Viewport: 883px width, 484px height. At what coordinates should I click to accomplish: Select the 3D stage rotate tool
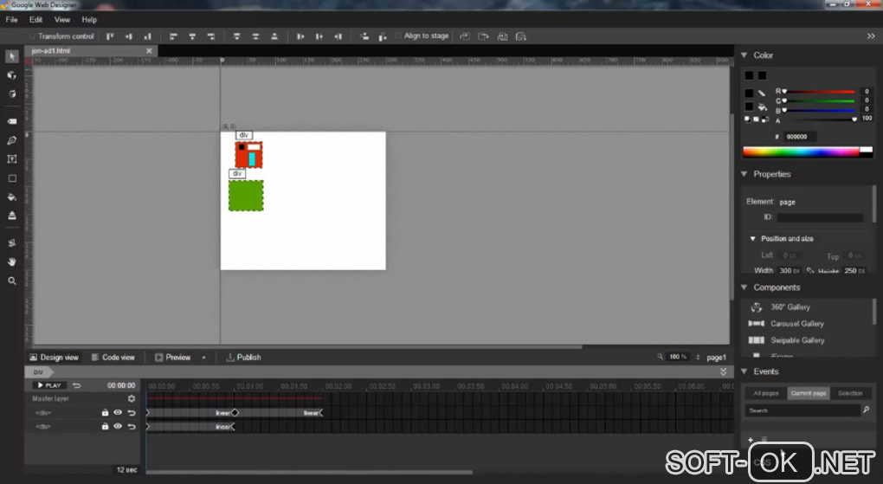tap(12, 94)
